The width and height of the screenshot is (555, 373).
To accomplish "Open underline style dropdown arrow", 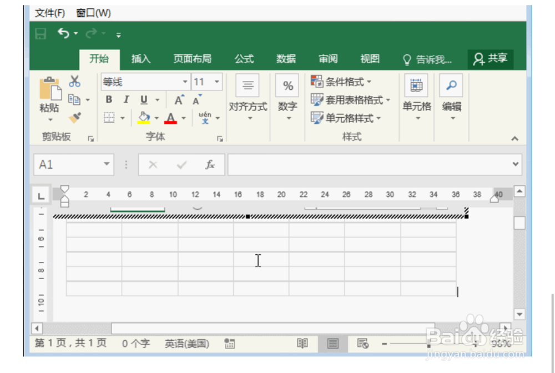I will [x=158, y=100].
